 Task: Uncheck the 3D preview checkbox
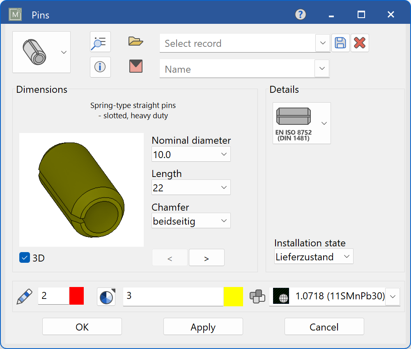[x=24, y=258]
